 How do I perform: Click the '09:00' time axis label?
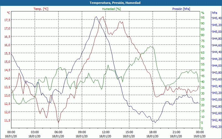pyautogui.click(x=82, y=132)
